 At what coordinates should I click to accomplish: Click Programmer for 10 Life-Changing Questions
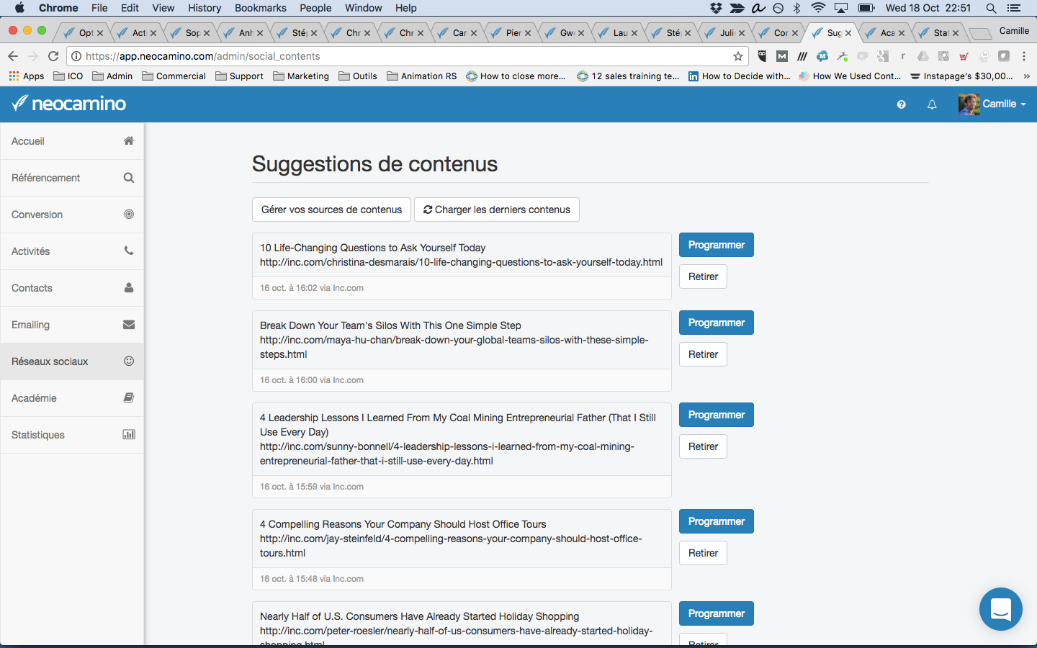pos(717,245)
